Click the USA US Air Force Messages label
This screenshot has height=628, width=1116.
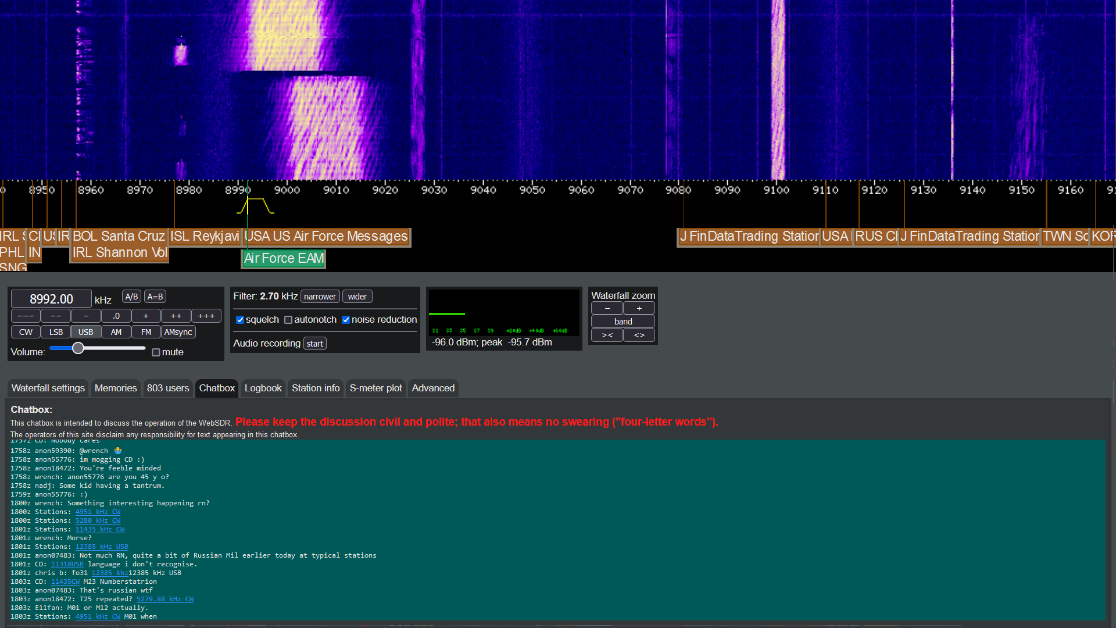pyautogui.click(x=327, y=236)
